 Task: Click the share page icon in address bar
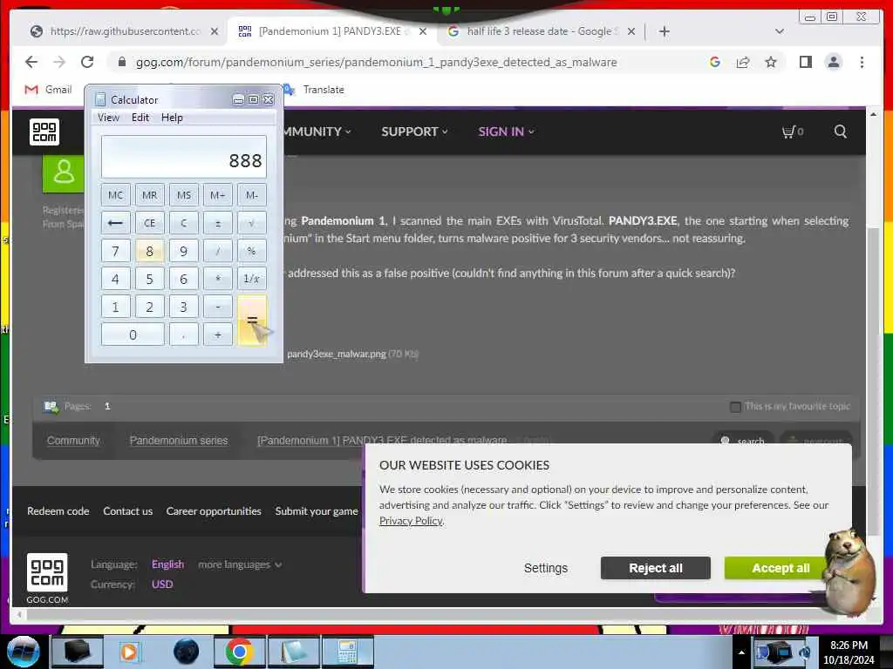743,62
